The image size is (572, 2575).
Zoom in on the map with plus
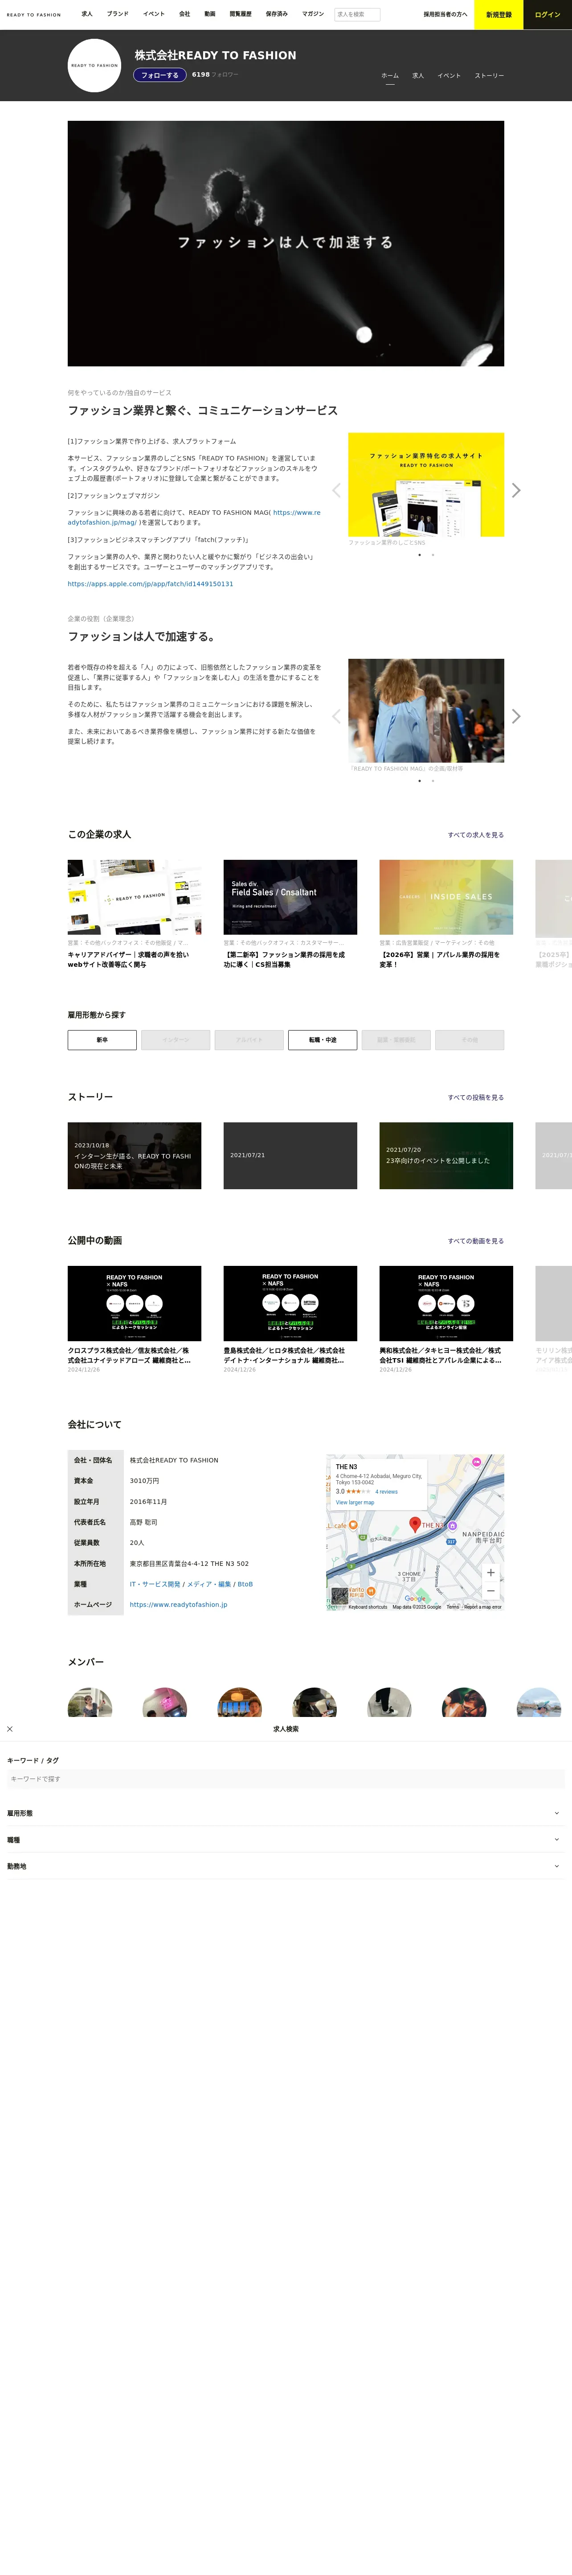[x=490, y=1573]
